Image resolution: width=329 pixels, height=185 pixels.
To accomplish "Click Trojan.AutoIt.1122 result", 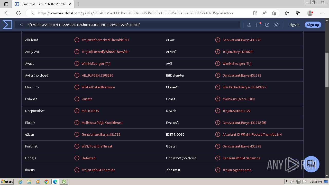I will pos(236,111).
